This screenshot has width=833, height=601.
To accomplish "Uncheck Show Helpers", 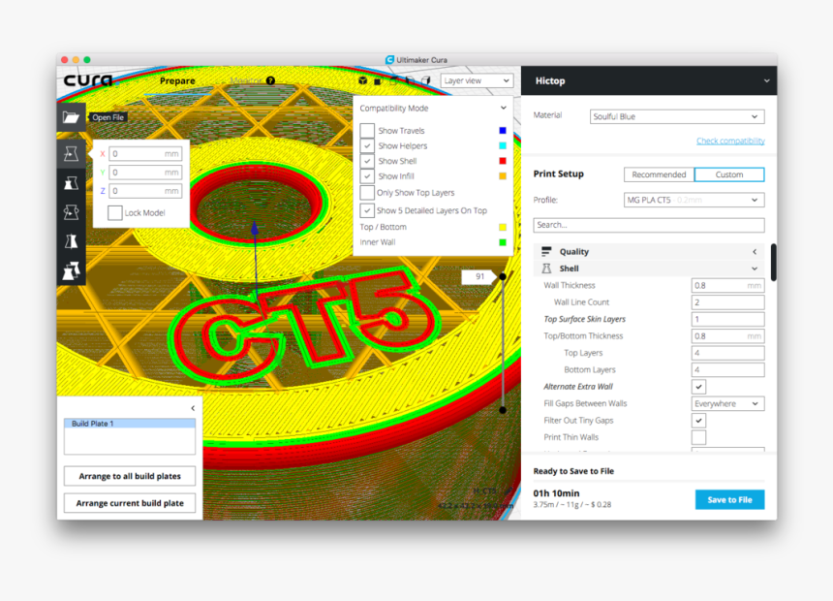I will tap(367, 145).
